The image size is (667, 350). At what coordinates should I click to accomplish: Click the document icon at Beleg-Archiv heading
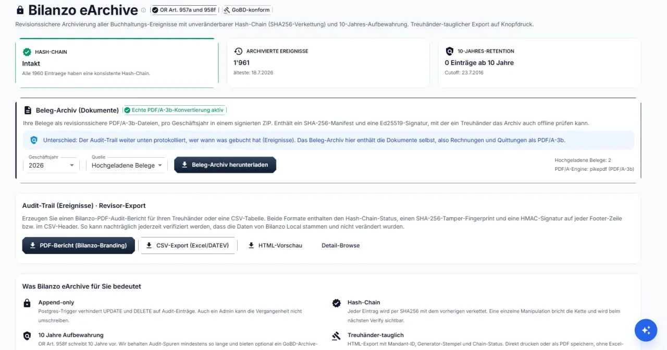click(x=28, y=110)
